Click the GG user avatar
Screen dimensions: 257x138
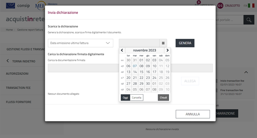pyautogui.click(x=220, y=6)
